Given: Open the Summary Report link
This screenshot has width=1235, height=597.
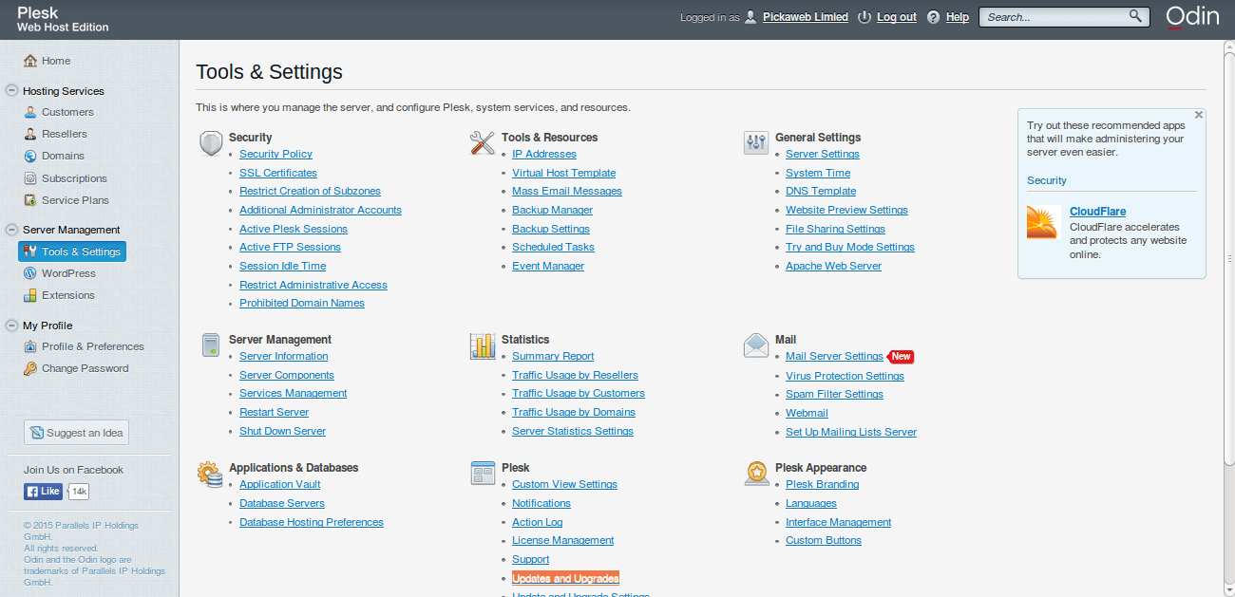Looking at the screenshot, I should (x=553, y=356).
